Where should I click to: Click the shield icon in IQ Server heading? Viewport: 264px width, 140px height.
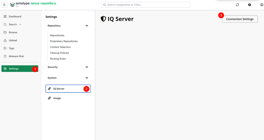click(x=103, y=19)
